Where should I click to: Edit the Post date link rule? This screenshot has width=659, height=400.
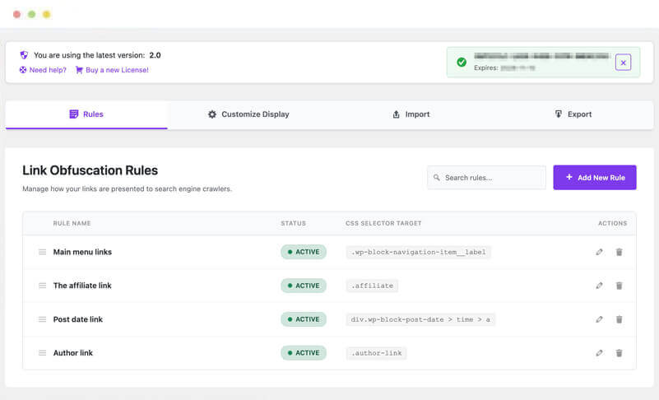(599, 319)
